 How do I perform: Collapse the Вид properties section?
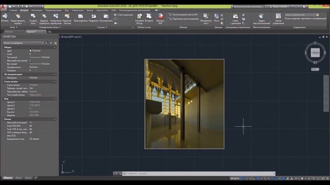pos(55,99)
